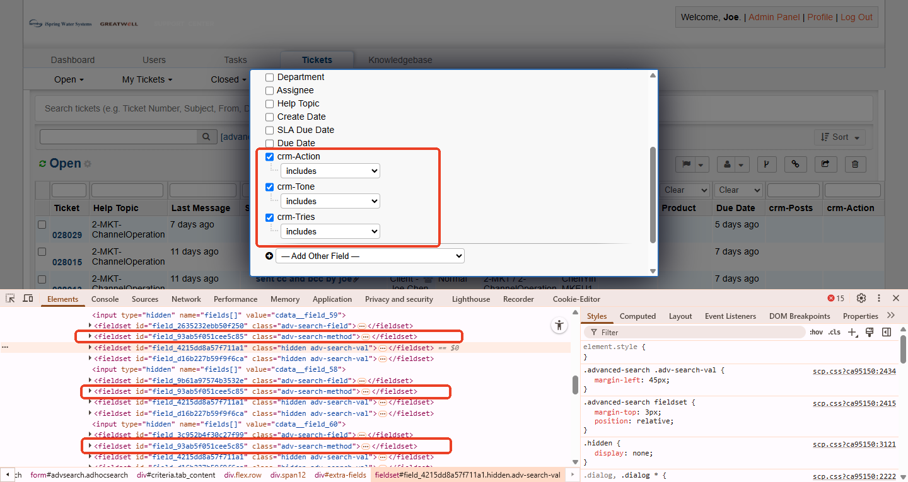Open DevTools settings gear icon
The image size is (908, 482).
[x=861, y=299]
